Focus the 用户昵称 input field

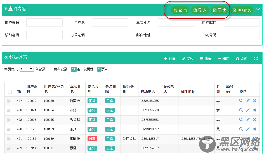click(x=242, y=23)
